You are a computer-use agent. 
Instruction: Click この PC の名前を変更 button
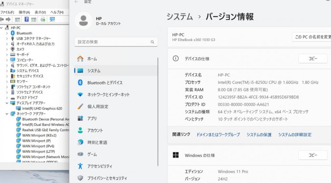[311, 37]
